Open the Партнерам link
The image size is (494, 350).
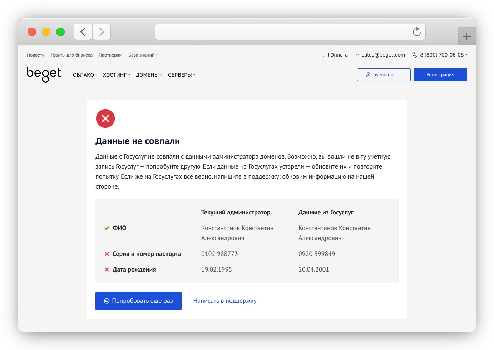(x=110, y=55)
